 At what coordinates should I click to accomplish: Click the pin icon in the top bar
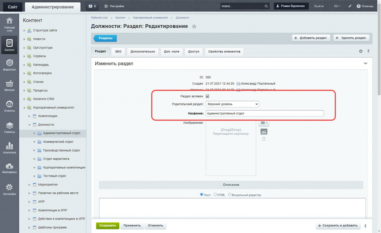350,6
